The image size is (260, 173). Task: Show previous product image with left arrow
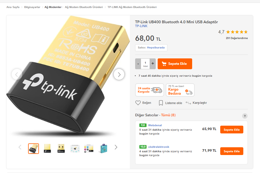pyautogui.click(x=17, y=74)
